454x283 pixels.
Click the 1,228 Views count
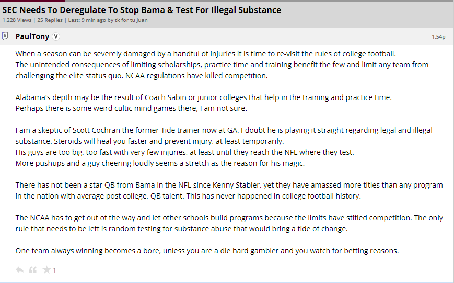(x=16, y=20)
